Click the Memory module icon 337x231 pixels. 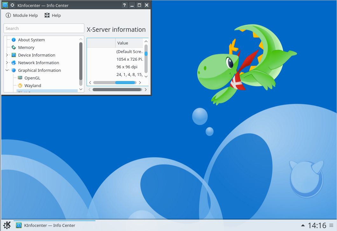point(14,47)
